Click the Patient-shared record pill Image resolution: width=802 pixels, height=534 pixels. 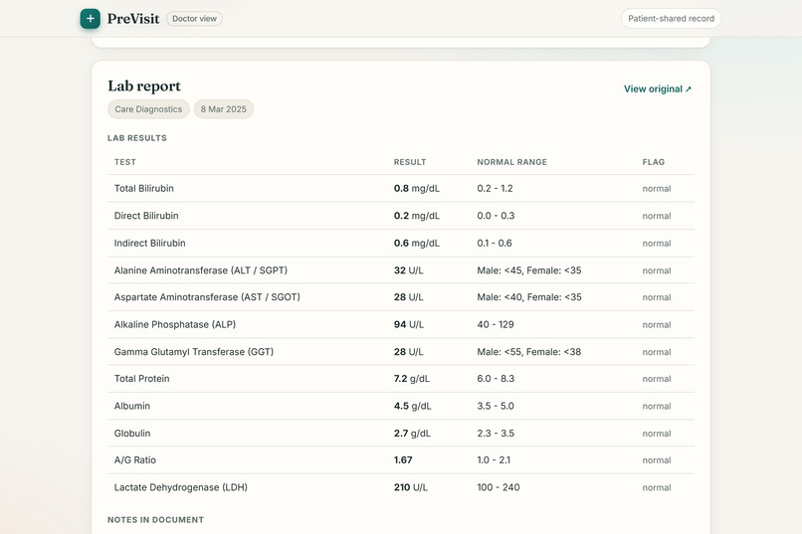(671, 18)
